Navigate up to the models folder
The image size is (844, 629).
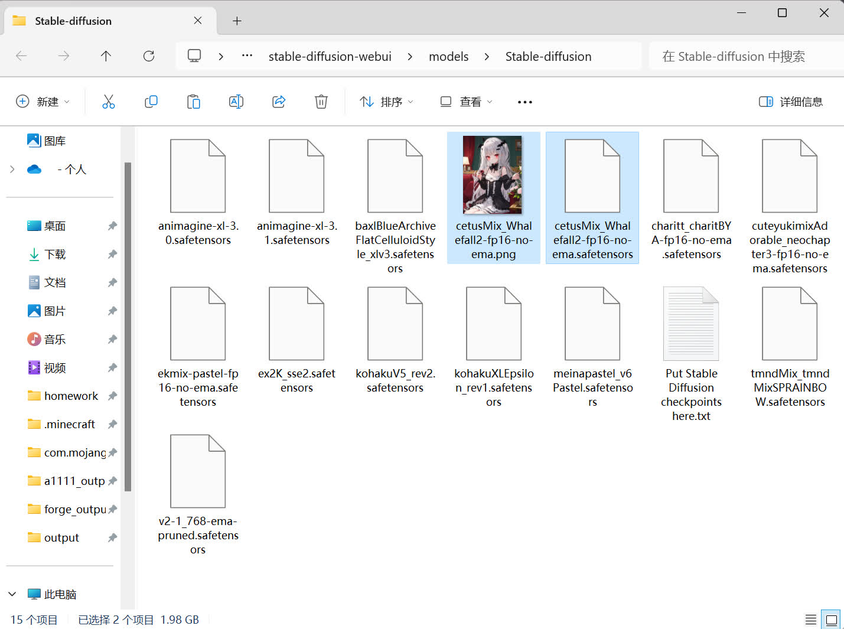click(x=106, y=56)
